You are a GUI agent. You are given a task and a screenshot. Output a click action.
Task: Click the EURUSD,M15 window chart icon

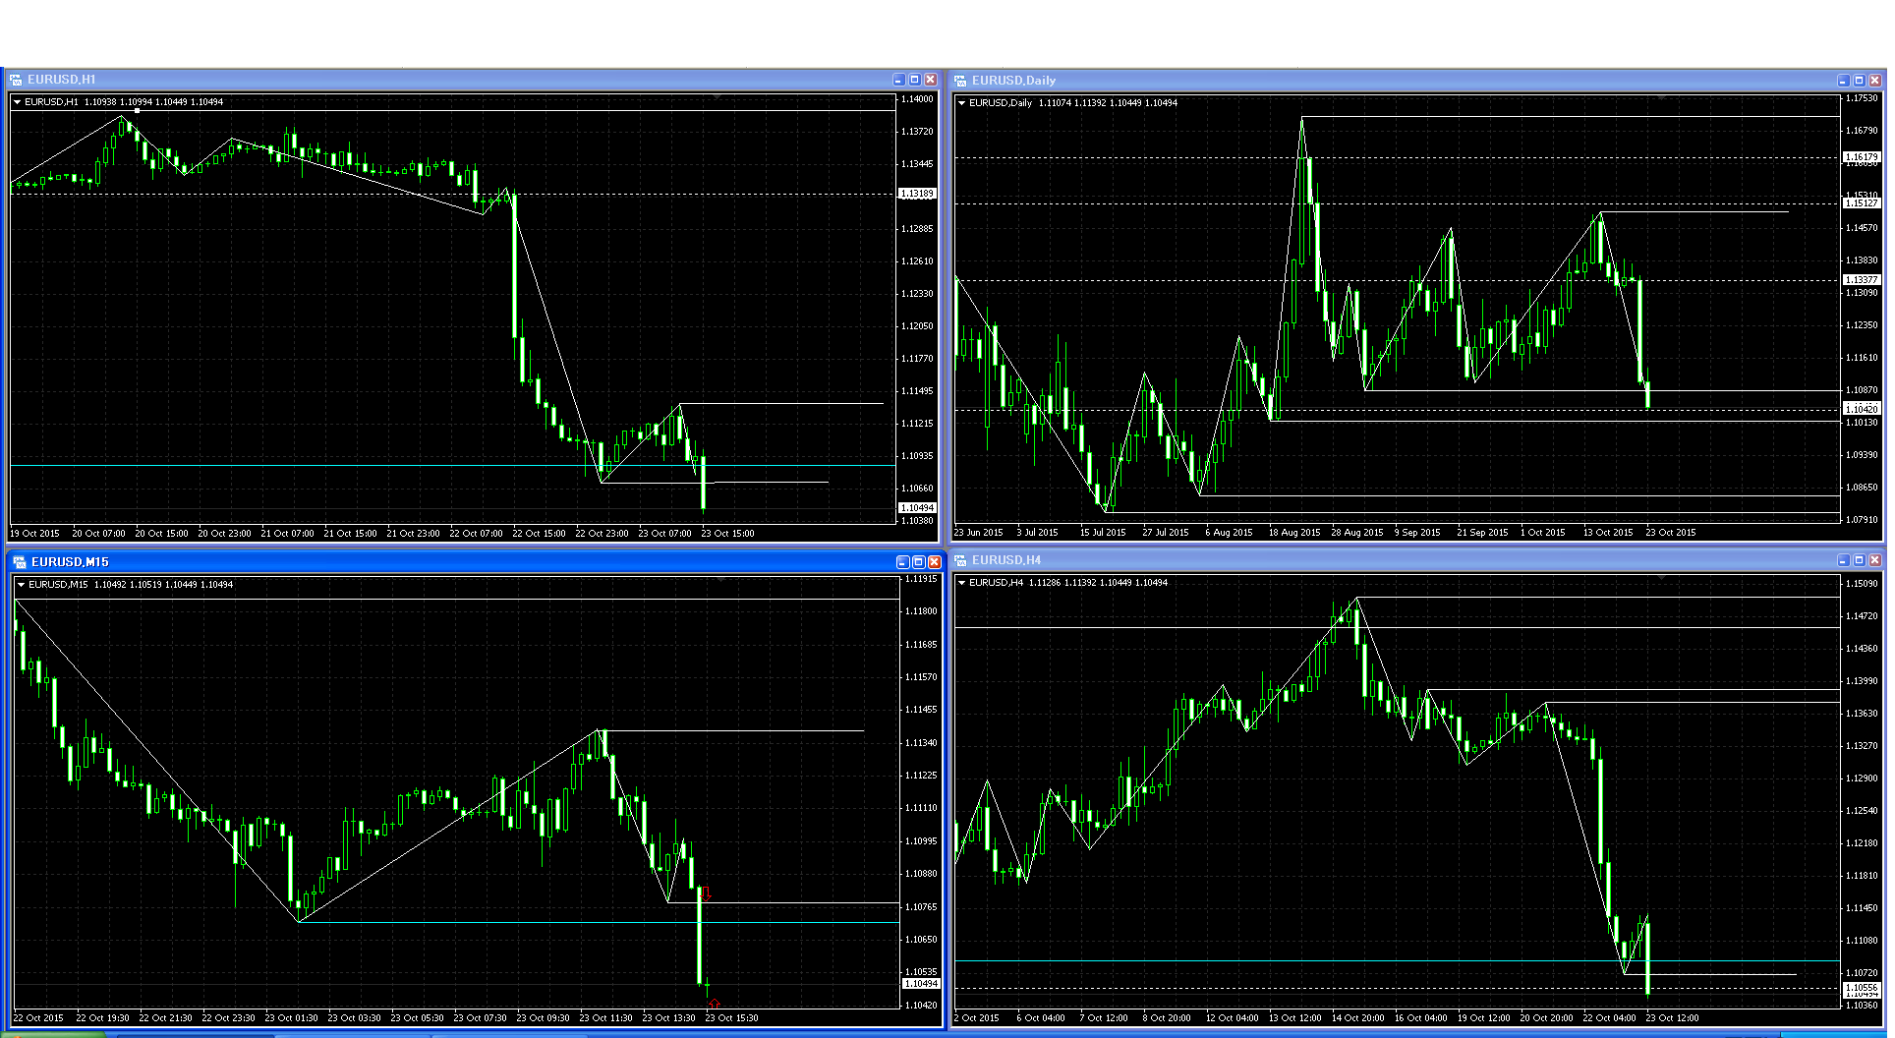coord(20,562)
